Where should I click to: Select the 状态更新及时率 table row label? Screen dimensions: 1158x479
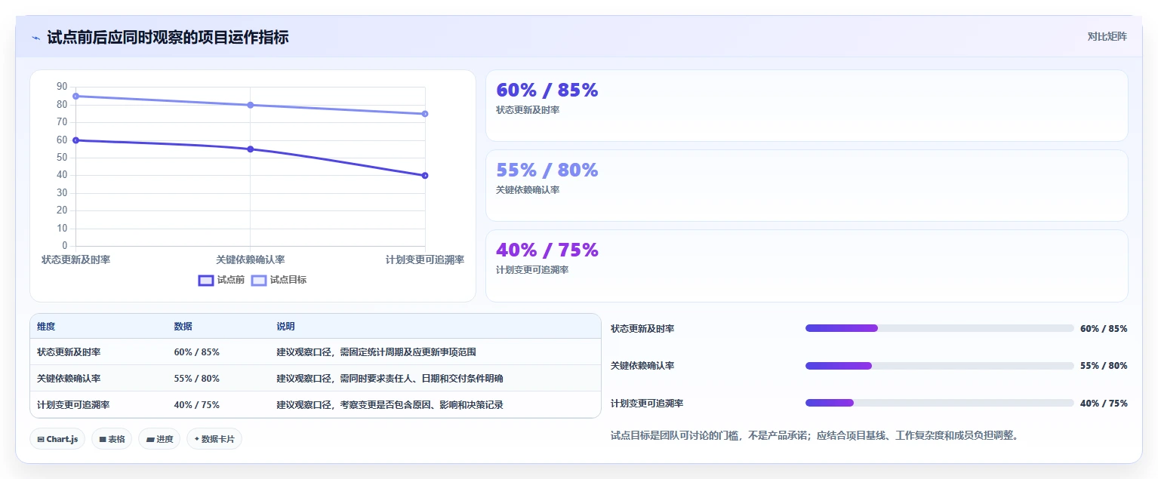69,352
